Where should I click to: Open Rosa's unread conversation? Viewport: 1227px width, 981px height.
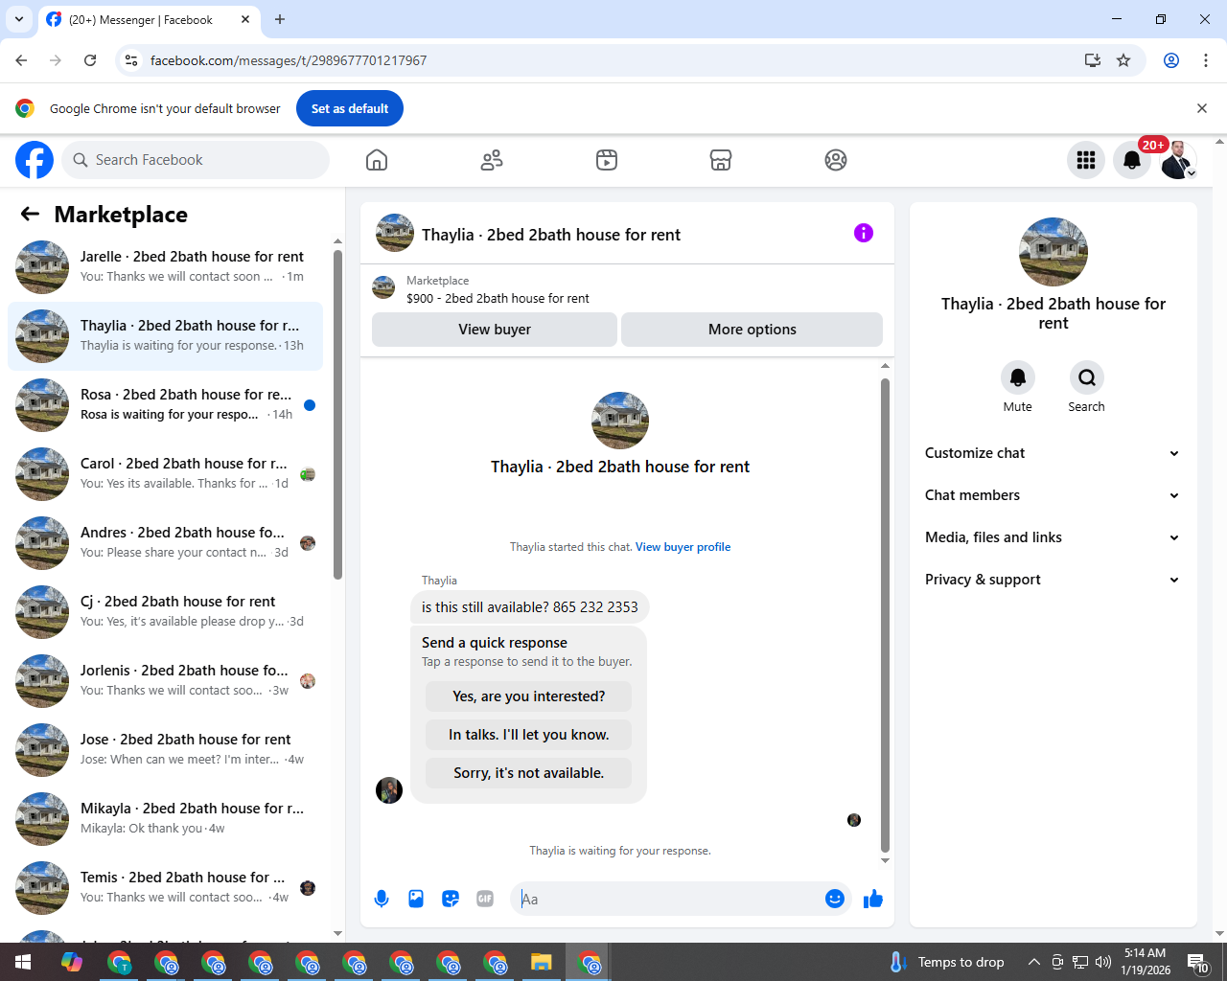point(166,405)
